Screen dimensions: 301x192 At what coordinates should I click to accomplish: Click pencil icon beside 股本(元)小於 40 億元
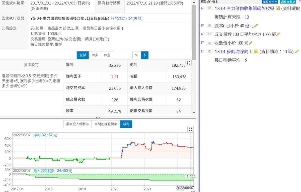click(256, 26)
